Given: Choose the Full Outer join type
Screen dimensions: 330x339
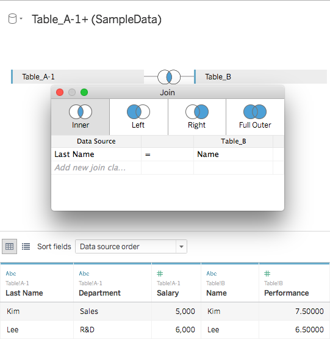Looking at the screenshot, I should [255, 117].
